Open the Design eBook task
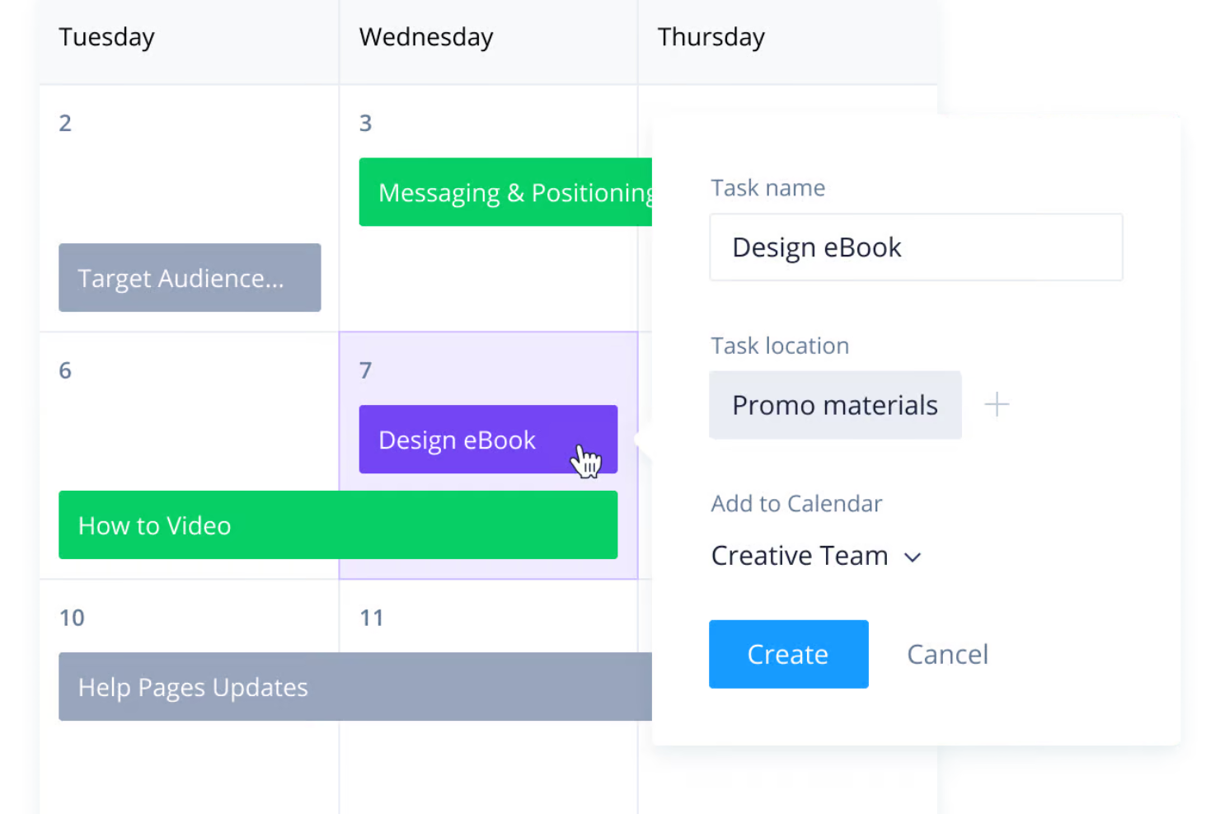1220x814 pixels. [x=488, y=440]
